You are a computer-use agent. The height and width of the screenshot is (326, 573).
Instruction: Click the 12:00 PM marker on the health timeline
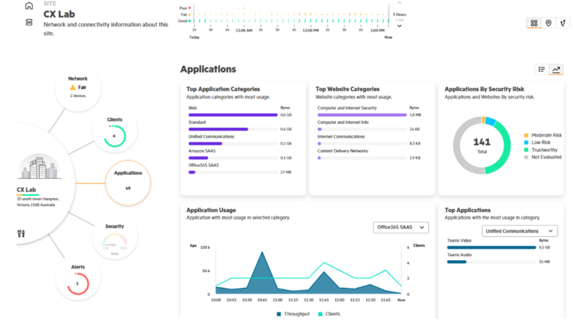click(311, 30)
